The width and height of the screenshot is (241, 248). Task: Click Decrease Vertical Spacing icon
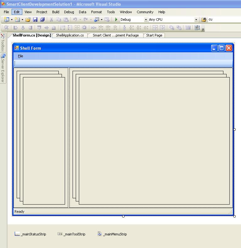pos(139,28)
